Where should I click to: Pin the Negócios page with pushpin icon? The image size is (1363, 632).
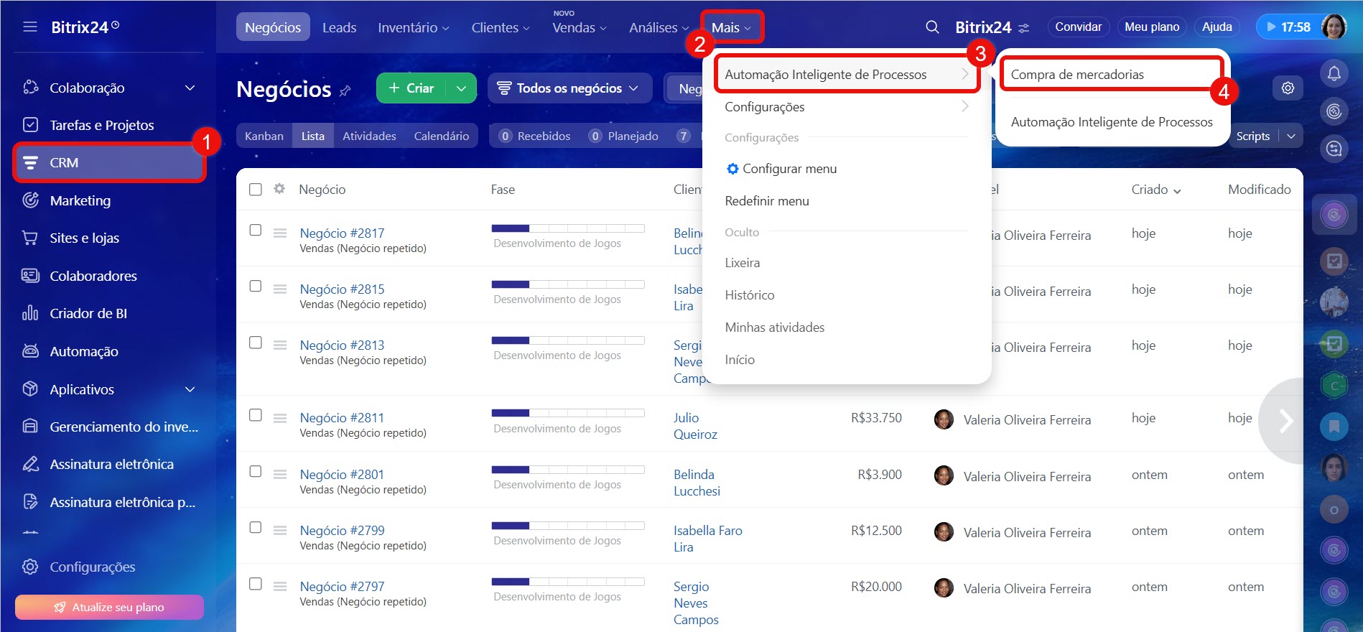tap(345, 90)
